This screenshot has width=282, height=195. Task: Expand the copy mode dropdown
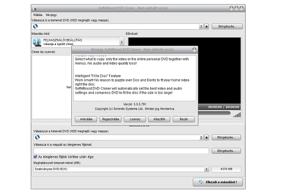(122, 42)
